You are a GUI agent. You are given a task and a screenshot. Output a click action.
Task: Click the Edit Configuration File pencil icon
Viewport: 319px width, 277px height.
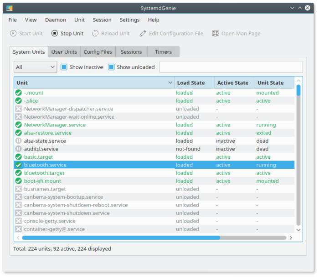pyautogui.click(x=143, y=33)
